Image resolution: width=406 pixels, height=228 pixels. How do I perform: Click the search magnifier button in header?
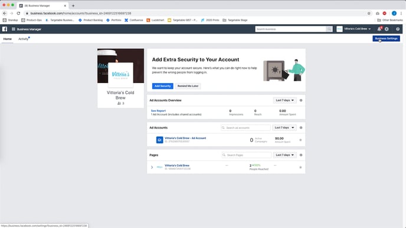(x=329, y=29)
